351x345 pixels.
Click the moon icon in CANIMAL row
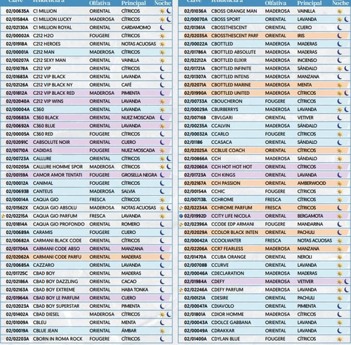(162, 183)
